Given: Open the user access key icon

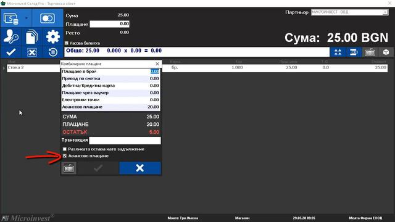Looking at the screenshot, I should tap(10, 37).
